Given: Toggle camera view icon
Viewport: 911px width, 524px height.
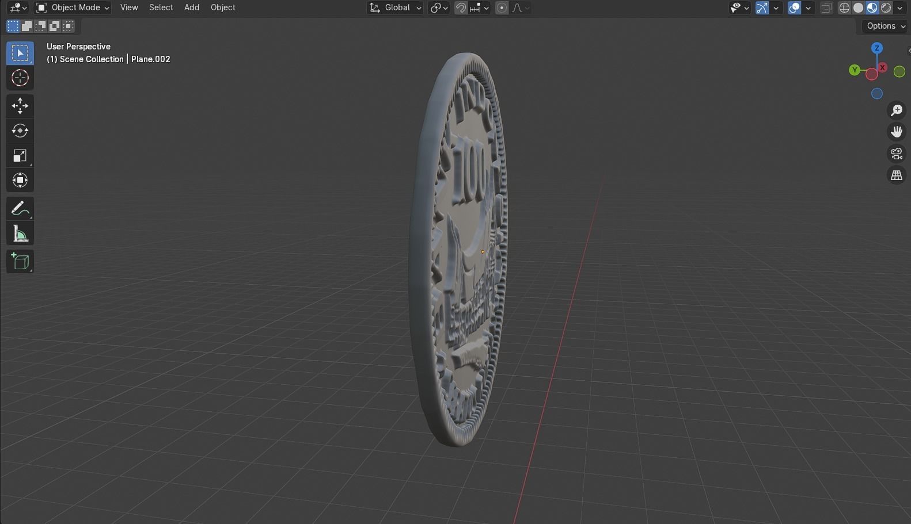Looking at the screenshot, I should 897,154.
